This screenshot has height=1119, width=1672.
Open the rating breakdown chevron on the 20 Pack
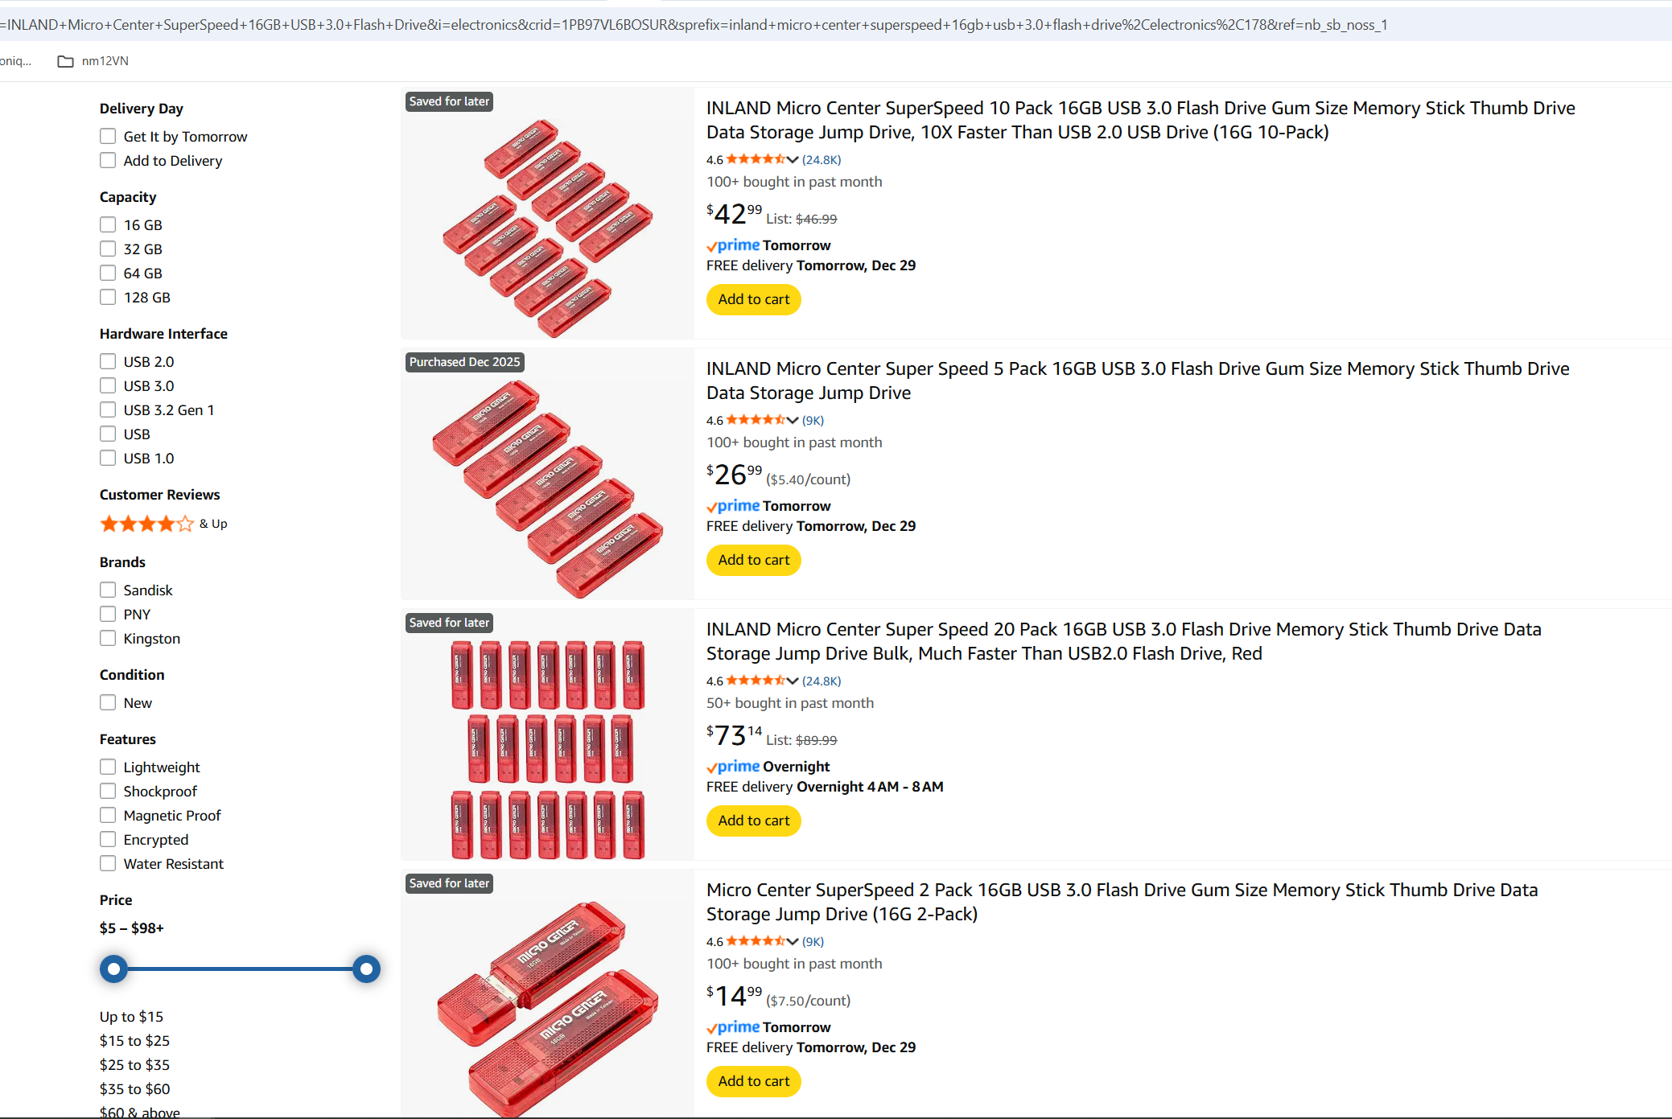(793, 681)
